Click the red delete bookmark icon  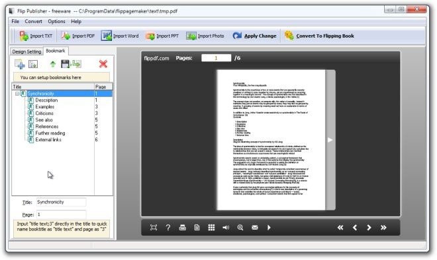click(103, 64)
